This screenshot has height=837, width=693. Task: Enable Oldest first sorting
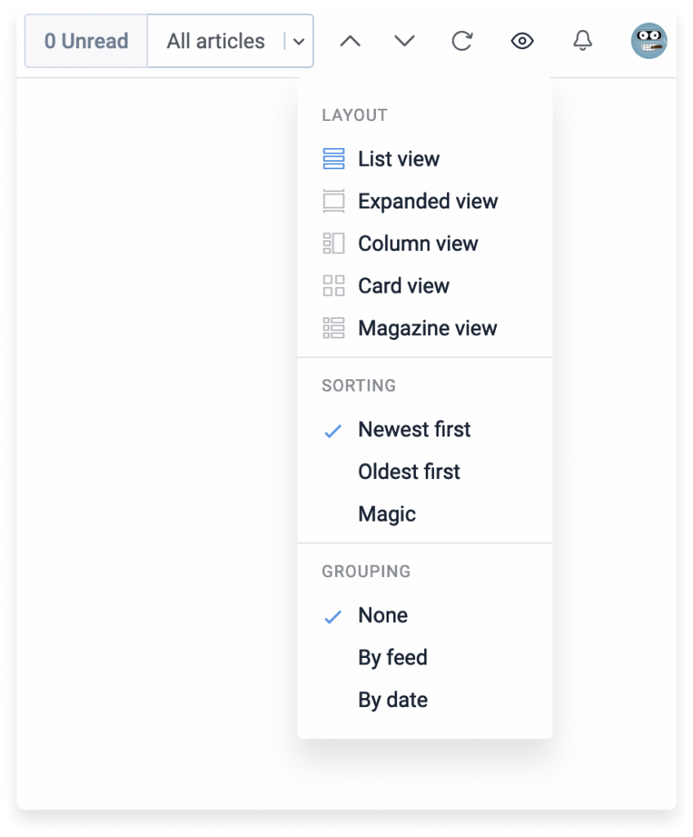409,472
